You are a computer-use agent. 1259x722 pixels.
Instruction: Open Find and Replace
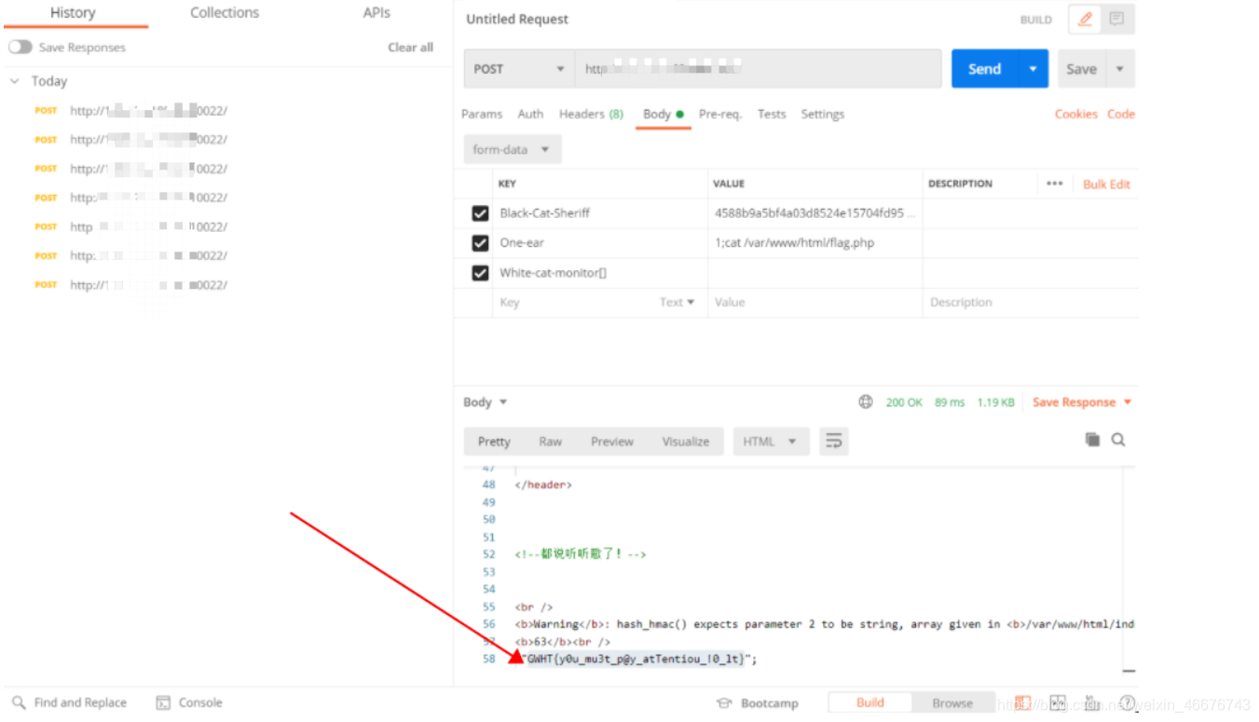tap(70, 702)
